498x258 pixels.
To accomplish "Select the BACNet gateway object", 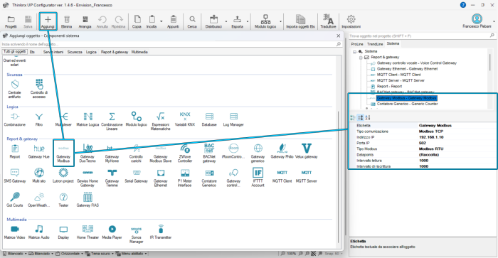I will coord(209,153).
